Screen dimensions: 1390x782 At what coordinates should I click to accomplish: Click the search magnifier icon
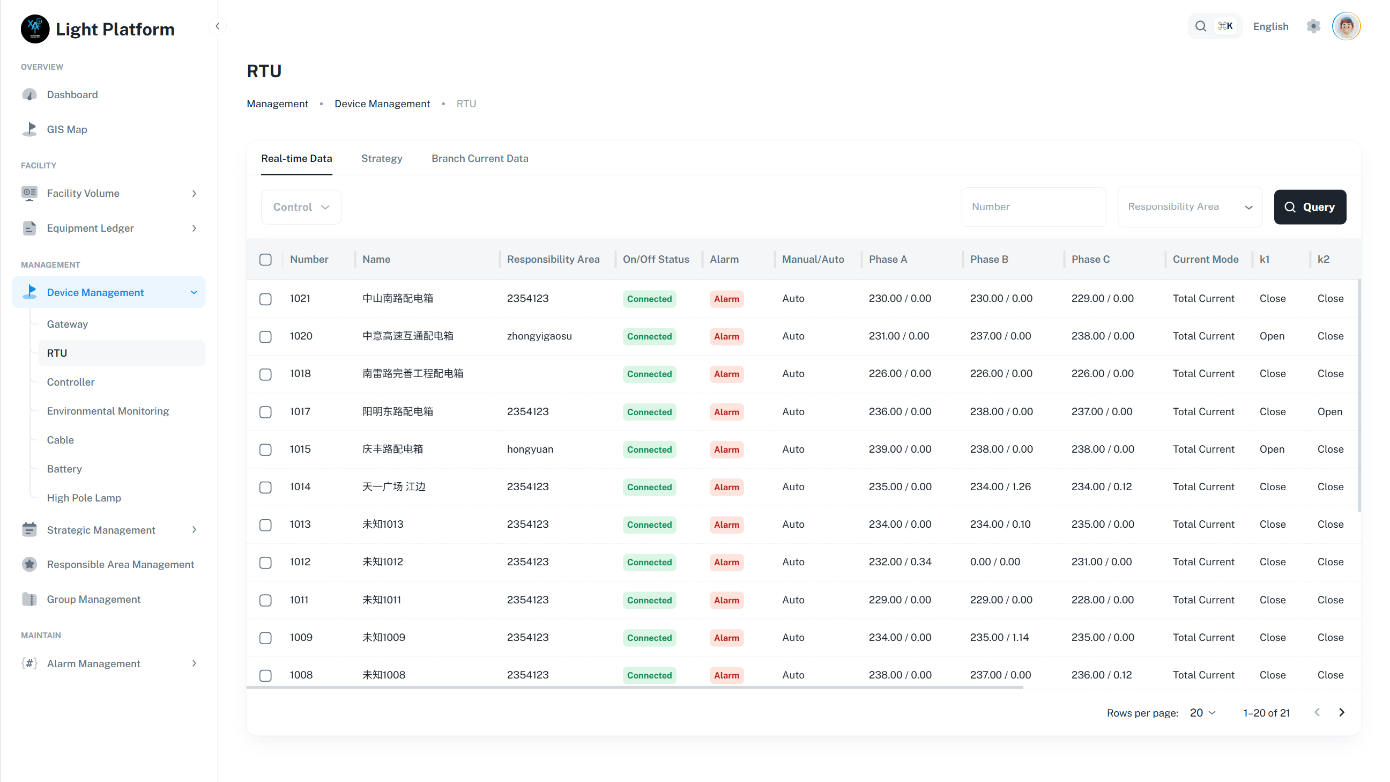(1200, 26)
